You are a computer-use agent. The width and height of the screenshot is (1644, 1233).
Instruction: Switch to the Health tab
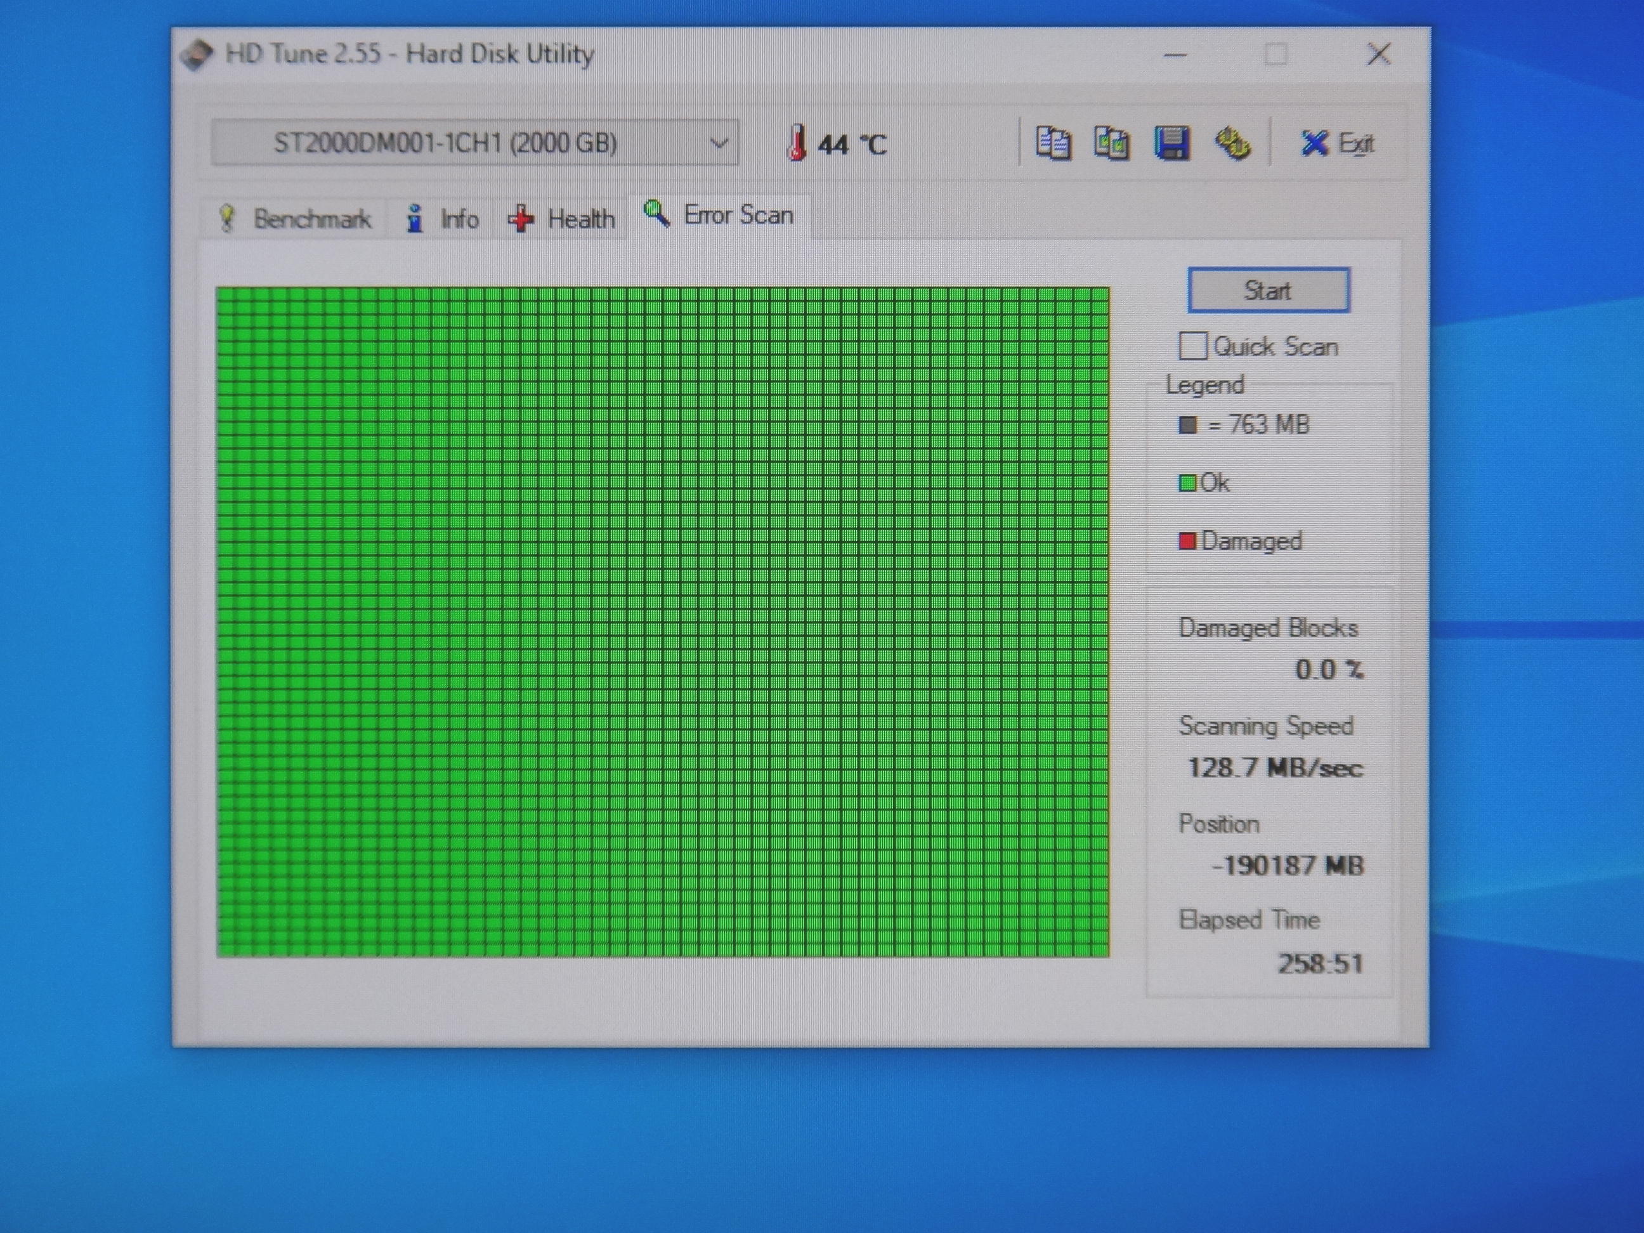click(x=561, y=219)
